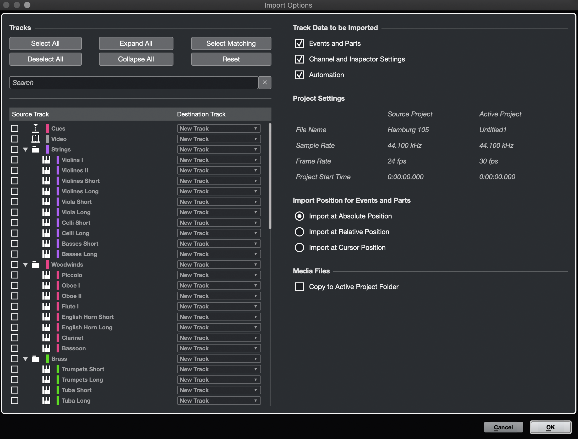Click OK to confirm import options
The image size is (578, 439).
click(551, 427)
